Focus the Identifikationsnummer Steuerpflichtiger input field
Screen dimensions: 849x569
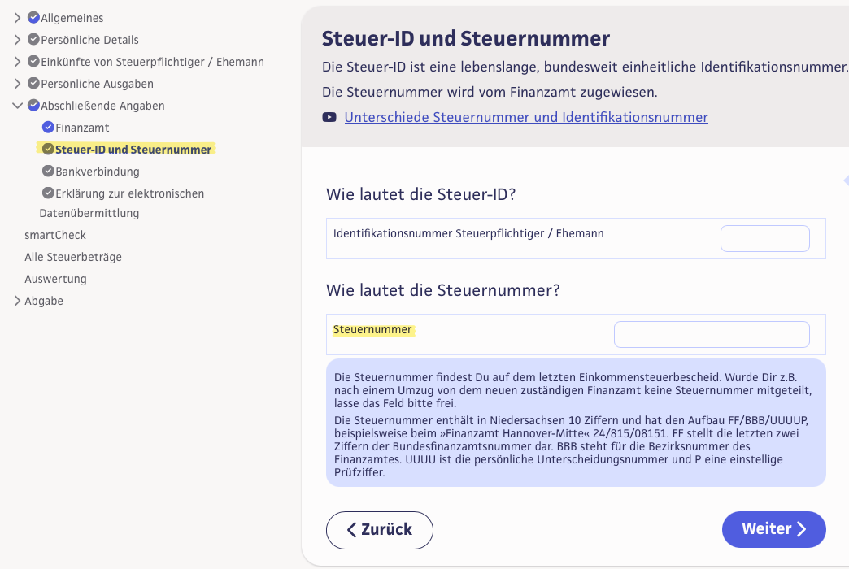764,239
